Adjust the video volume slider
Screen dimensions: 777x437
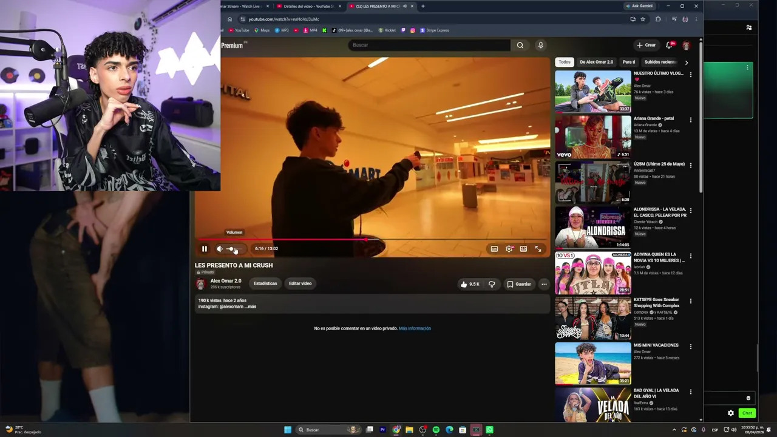pos(234,249)
